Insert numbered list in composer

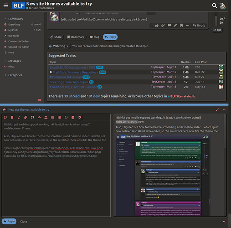click(59, 117)
